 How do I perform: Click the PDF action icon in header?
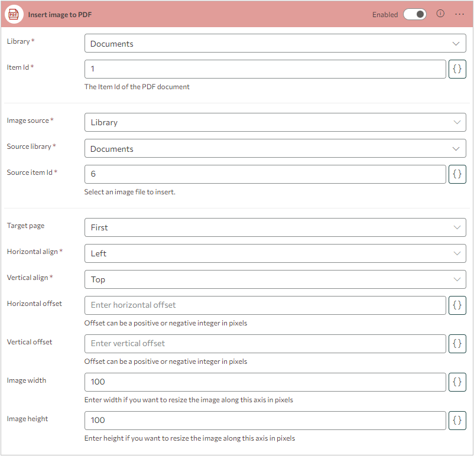[x=14, y=14]
